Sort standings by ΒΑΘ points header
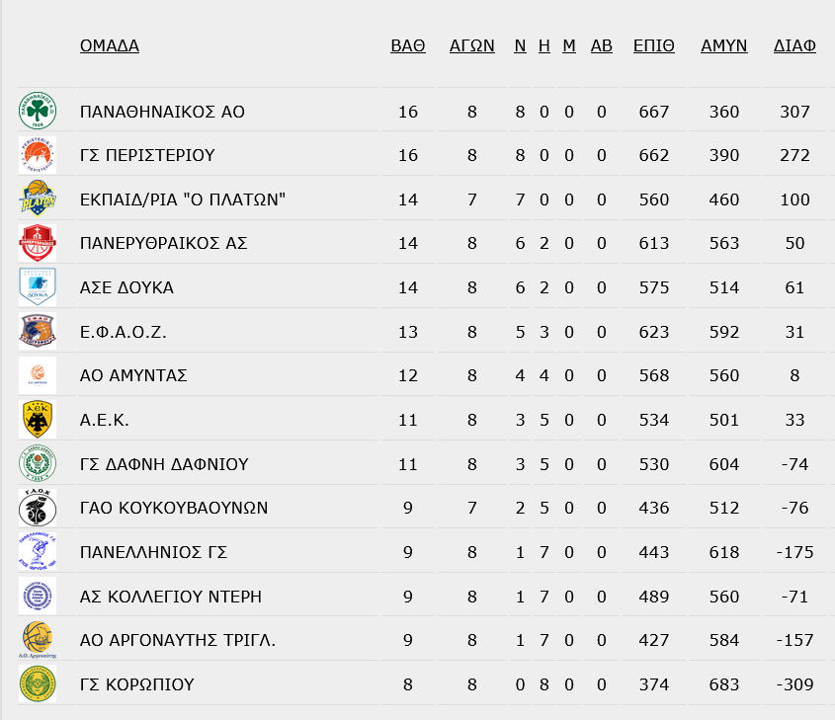 point(408,45)
